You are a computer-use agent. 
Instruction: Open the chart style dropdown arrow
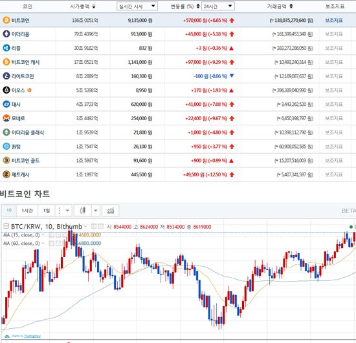(x=96, y=211)
